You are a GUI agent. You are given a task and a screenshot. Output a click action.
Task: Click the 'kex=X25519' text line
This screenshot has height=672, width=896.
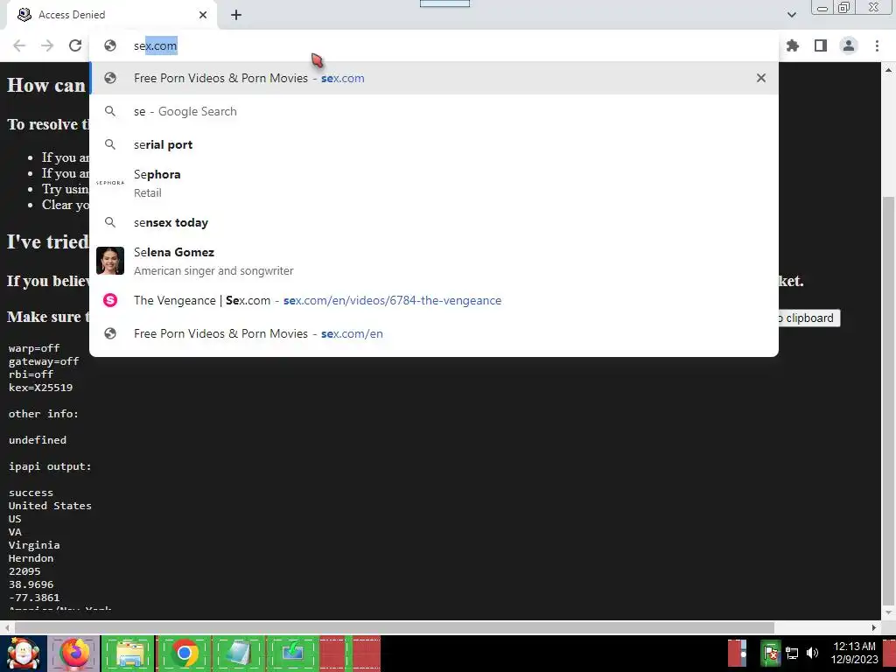coord(40,388)
